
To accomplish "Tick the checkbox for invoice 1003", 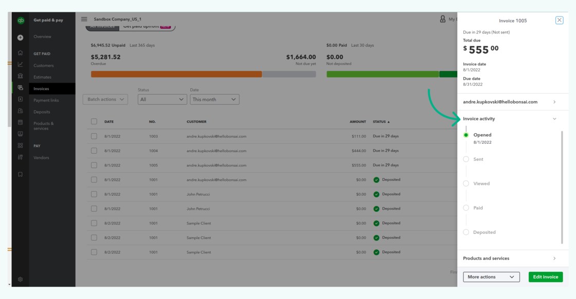I will pyautogui.click(x=94, y=136).
